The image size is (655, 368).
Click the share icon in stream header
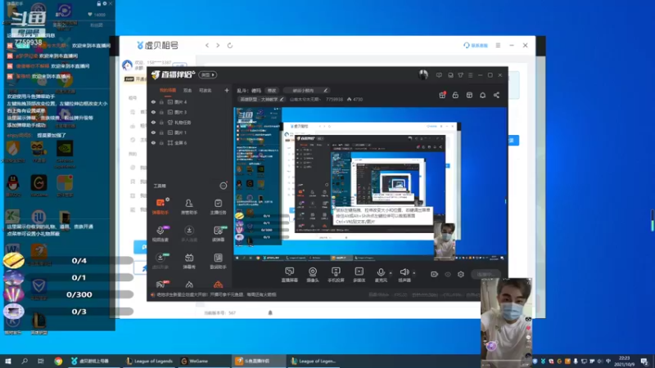(x=496, y=95)
